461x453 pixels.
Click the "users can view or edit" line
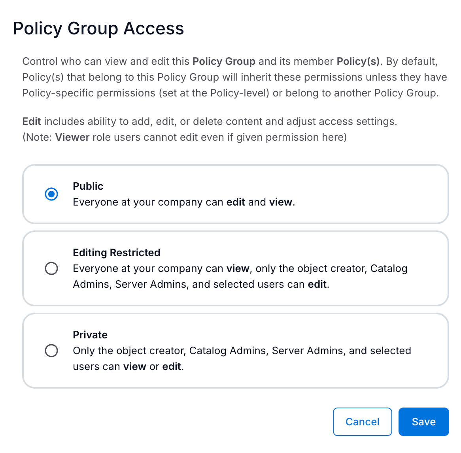click(128, 366)
